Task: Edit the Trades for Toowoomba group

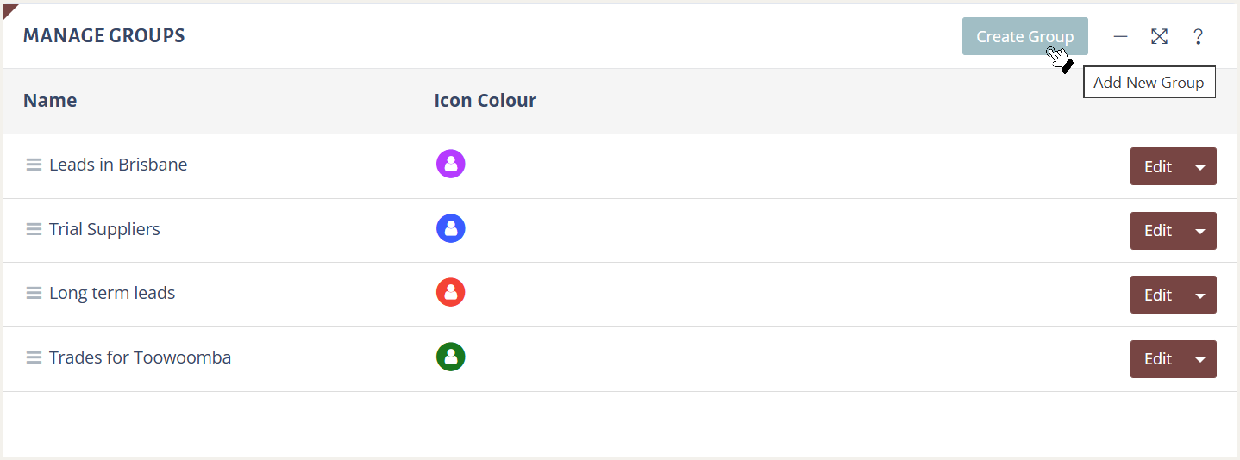Action: click(1157, 359)
